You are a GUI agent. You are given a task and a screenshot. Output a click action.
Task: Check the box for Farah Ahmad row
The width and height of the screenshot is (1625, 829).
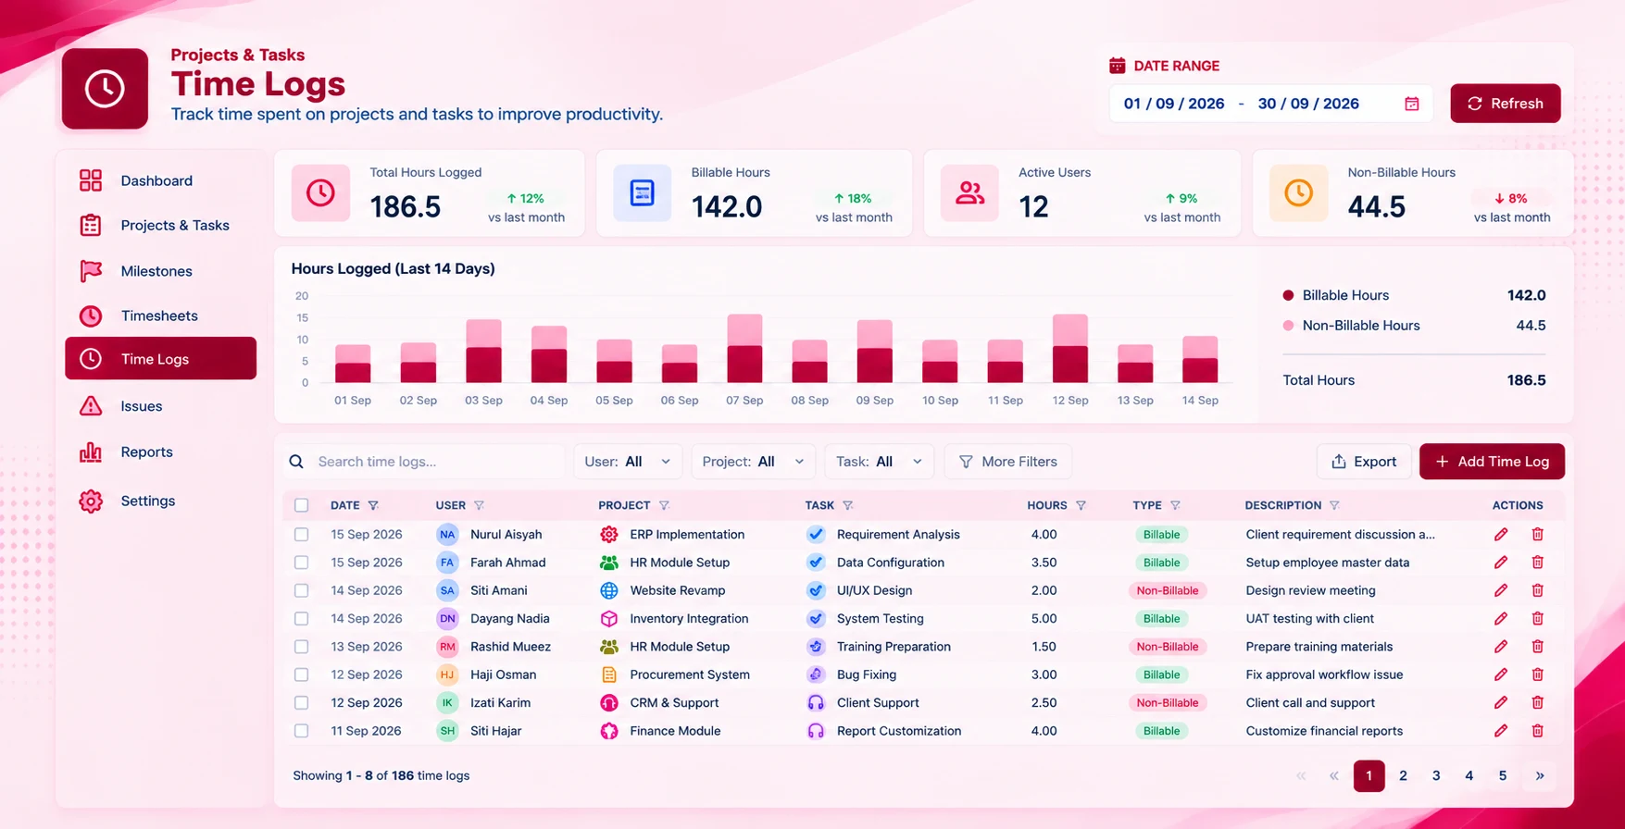tap(301, 563)
